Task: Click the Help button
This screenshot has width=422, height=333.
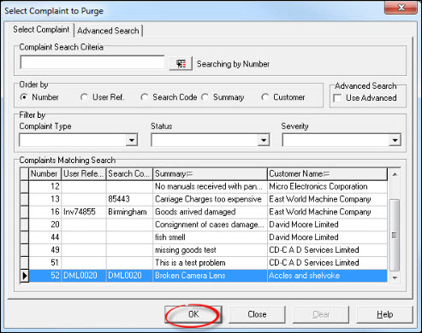Action: pyautogui.click(x=384, y=314)
